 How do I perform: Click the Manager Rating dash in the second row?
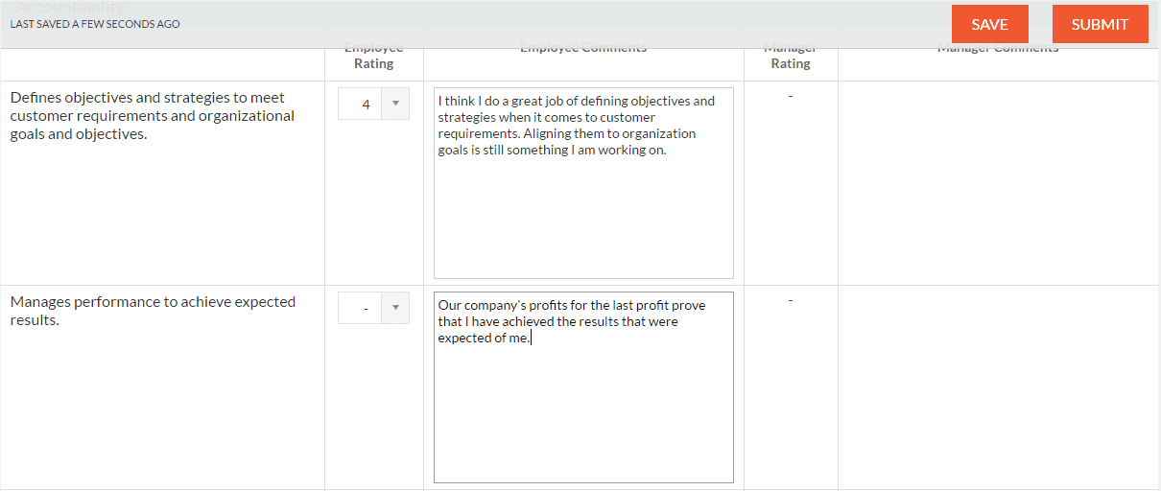(791, 300)
